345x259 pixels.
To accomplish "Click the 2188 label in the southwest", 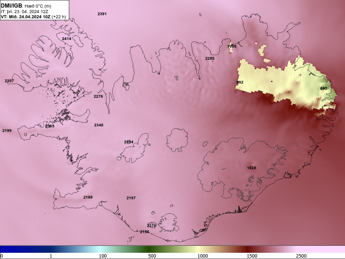I will point(88,197).
